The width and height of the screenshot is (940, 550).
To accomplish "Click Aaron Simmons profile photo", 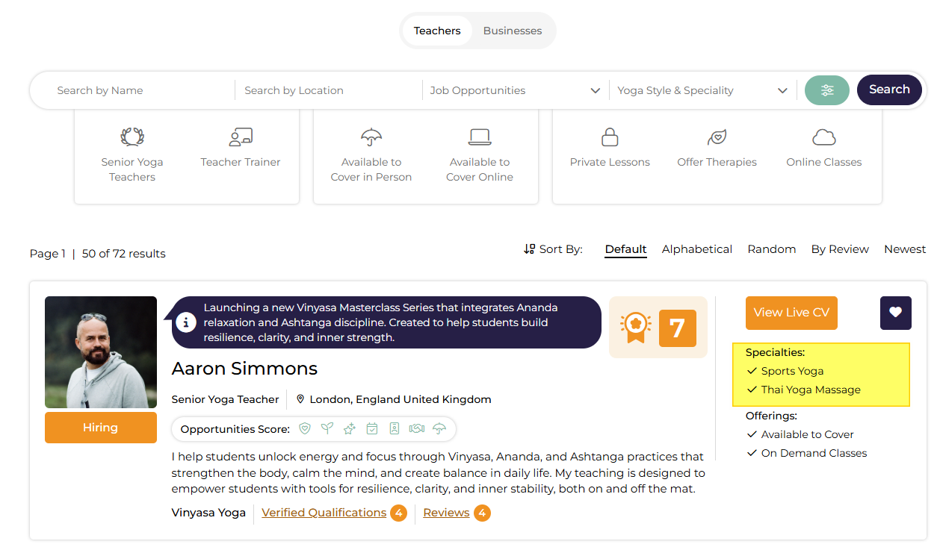I will pos(101,352).
